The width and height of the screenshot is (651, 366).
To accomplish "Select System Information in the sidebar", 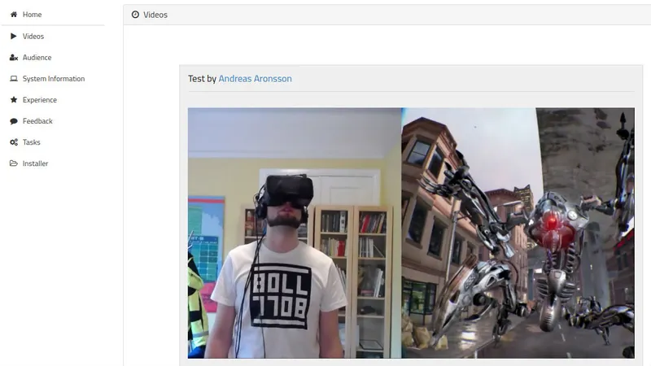I will pyautogui.click(x=54, y=79).
